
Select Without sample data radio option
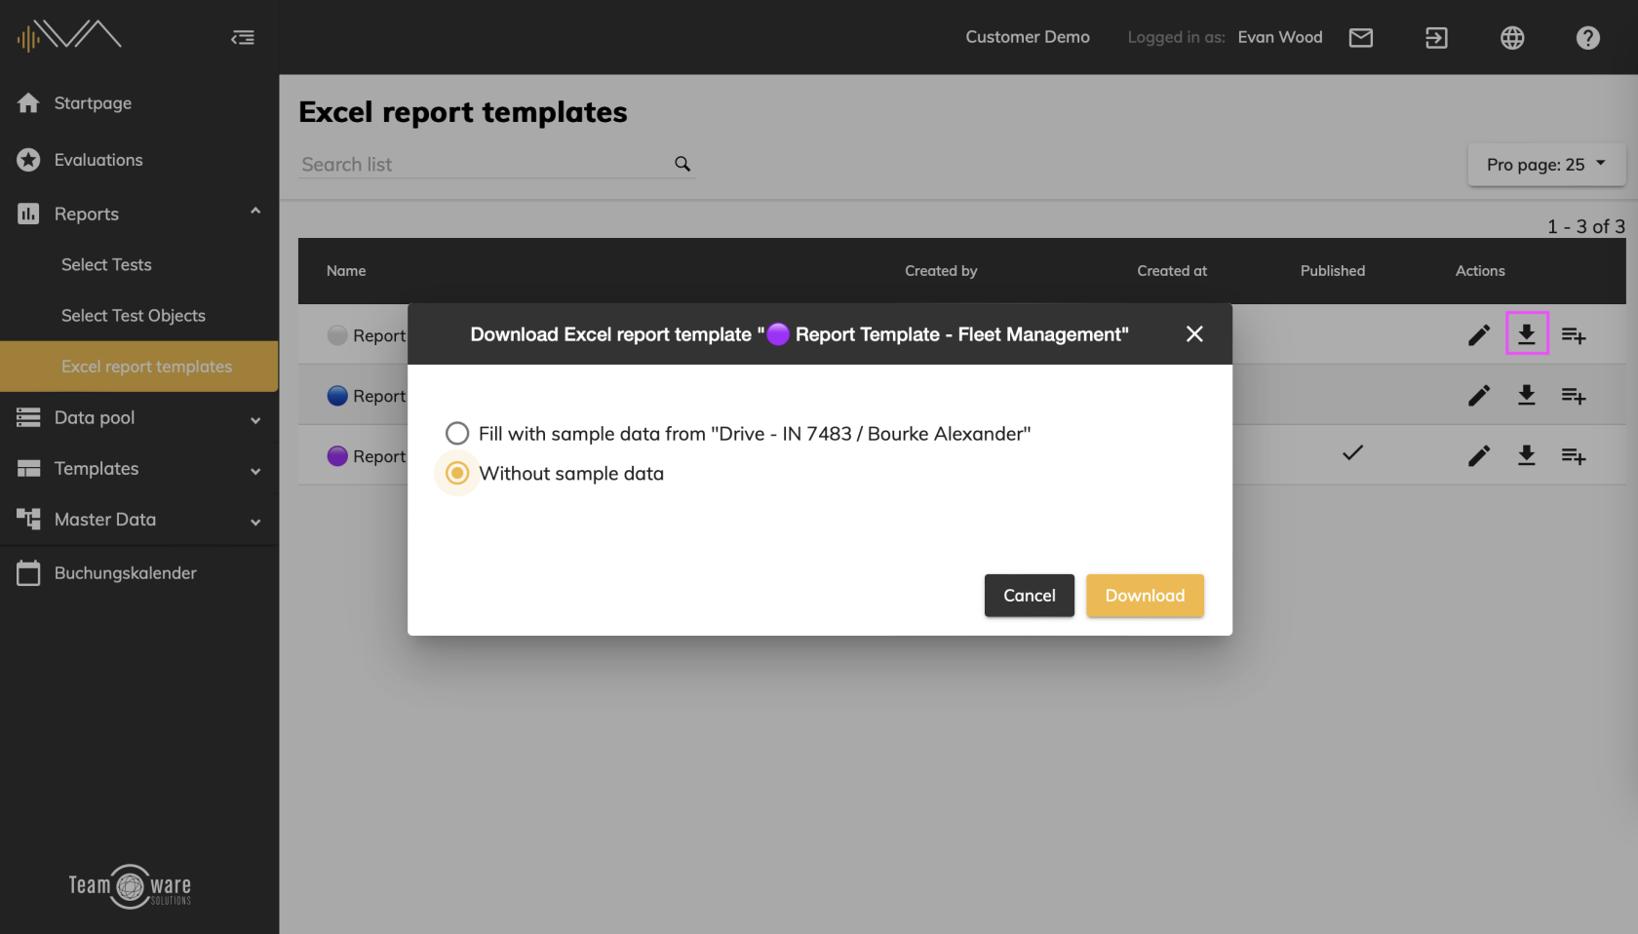click(x=457, y=473)
